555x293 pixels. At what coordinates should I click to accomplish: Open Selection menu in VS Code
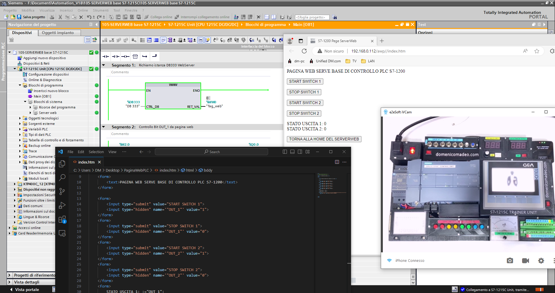point(96,152)
